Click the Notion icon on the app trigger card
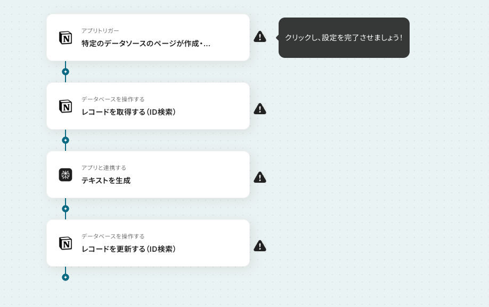Image resolution: width=489 pixels, height=307 pixels. click(x=66, y=38)
